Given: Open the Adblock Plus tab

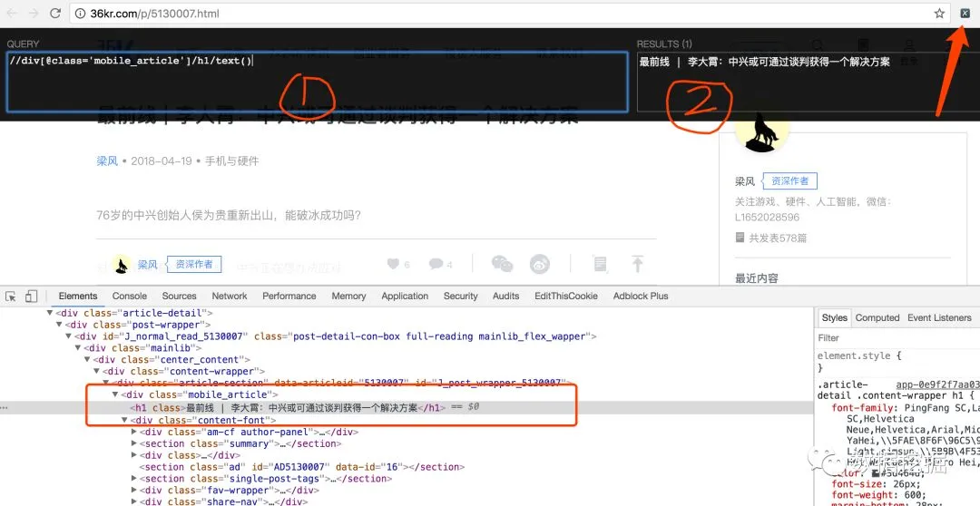Looking at the screenshot, I should (641, 297).
